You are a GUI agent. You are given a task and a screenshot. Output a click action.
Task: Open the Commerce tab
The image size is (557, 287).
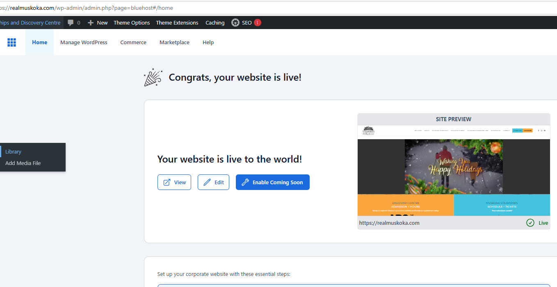(133, 42)
